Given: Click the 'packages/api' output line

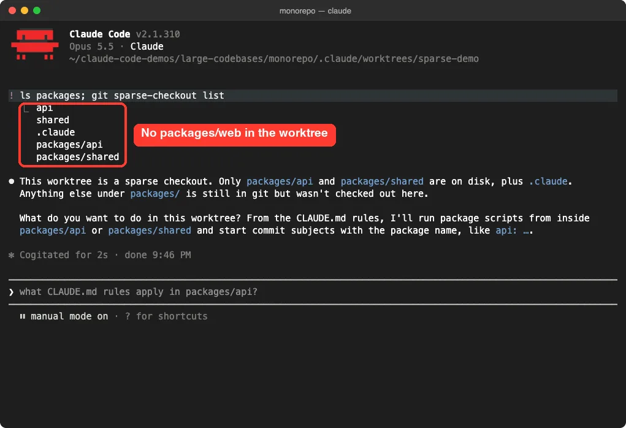Looking at the screenshot, I should [x=69, y=145].
